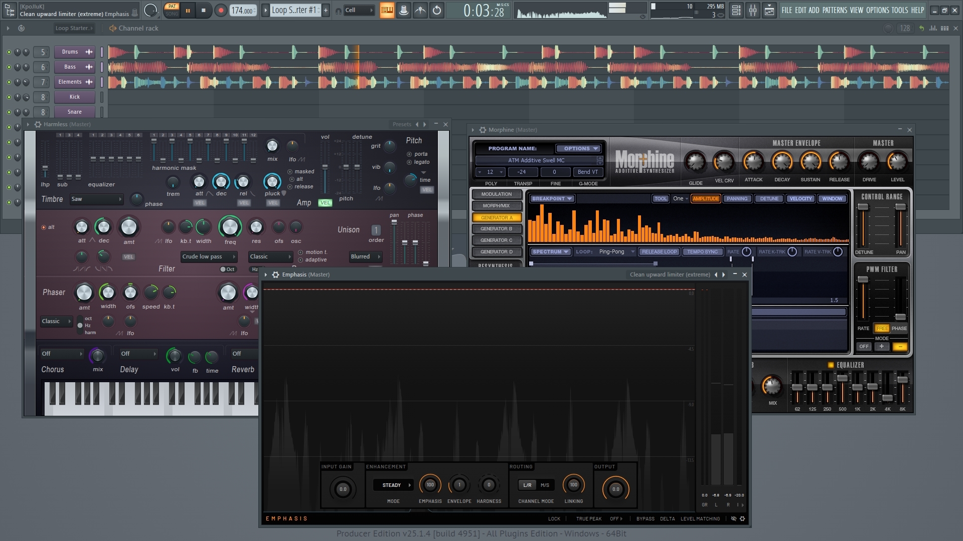Open the Blurred unison type dropdown
This screenshot has height=541, width=963.
point(365,257)
